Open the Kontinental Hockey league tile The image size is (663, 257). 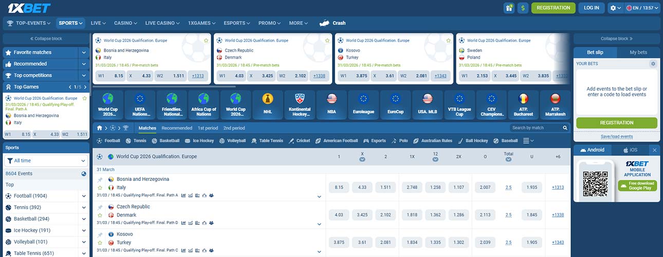[x=300, y=105]
